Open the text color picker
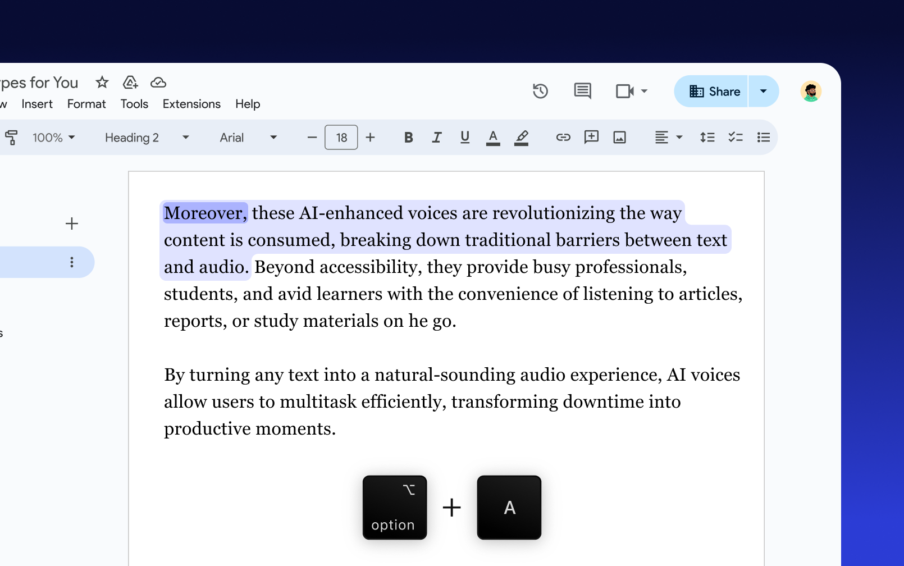Viewport: 904px width, 566px height. pos(493,137)
